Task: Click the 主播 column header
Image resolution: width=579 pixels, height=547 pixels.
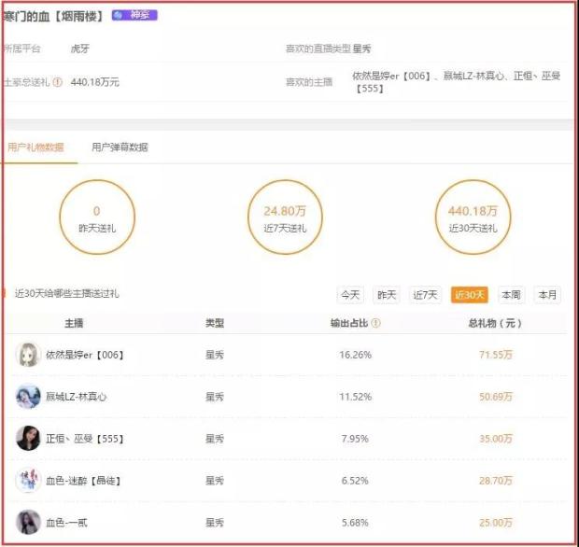Action: (74, 323)
